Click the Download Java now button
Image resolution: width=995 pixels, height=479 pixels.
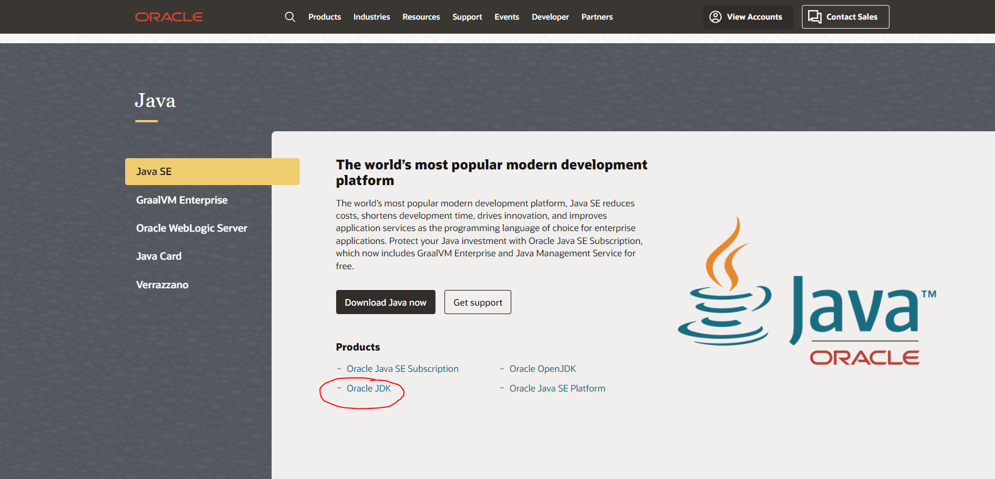click(386, 302)
